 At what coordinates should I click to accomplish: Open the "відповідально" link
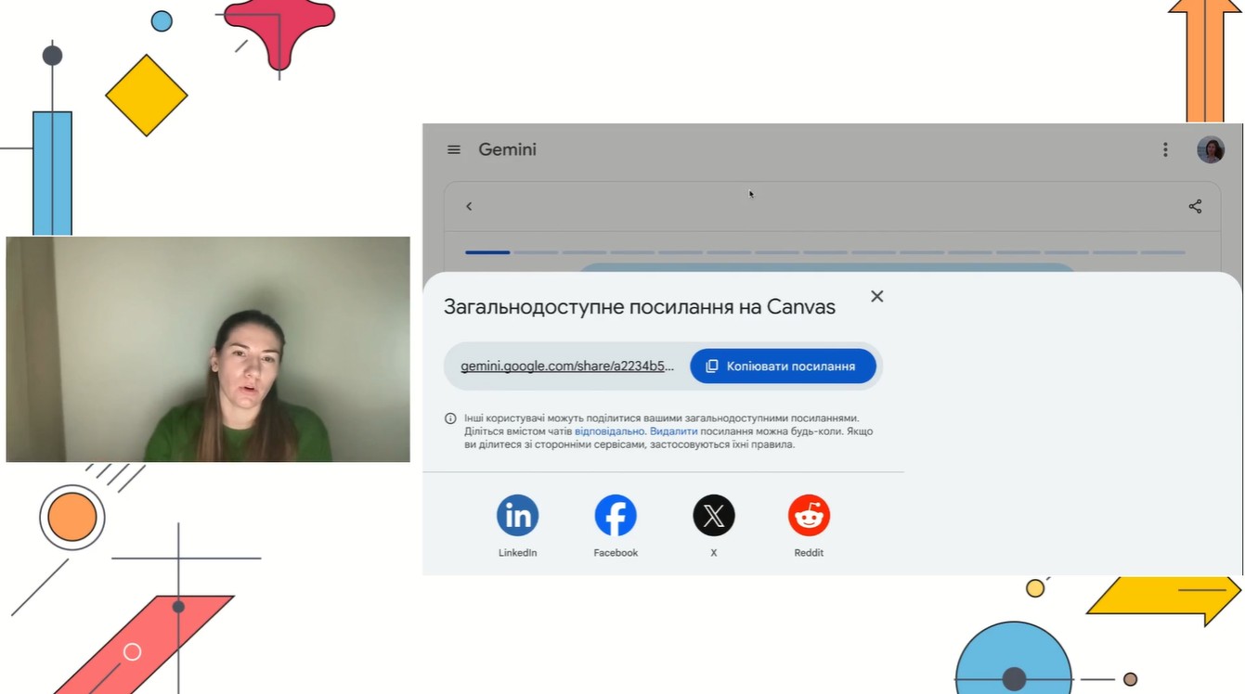pyautogui.click(x=609, y=431)
